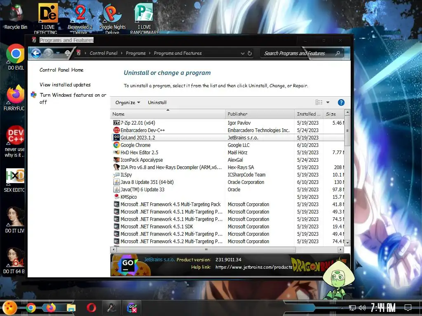
Task: Open the 'I LOVE DETECTING' desktop icon
Action: [x=48, y=18]
